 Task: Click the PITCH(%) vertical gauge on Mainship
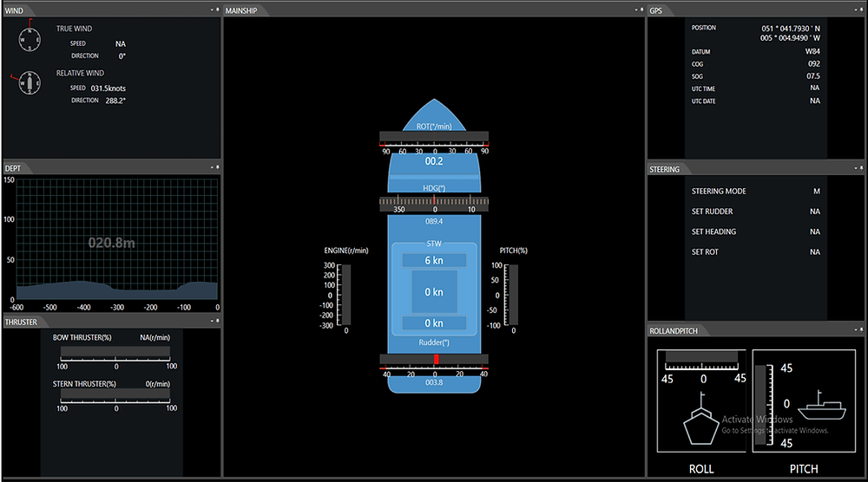514,295
